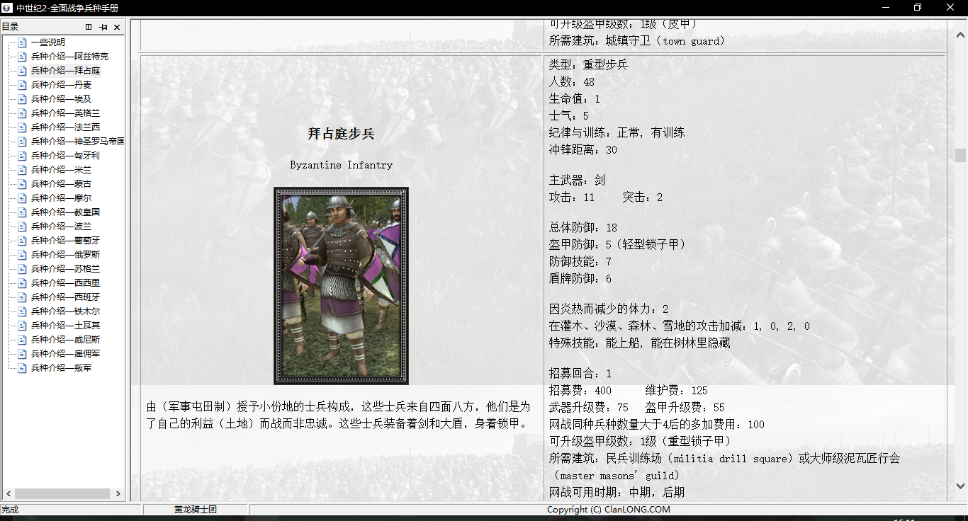Click page icon beside 兵种介绍—拜占庭
The image size is (968, 521).
tap(22, 71)
